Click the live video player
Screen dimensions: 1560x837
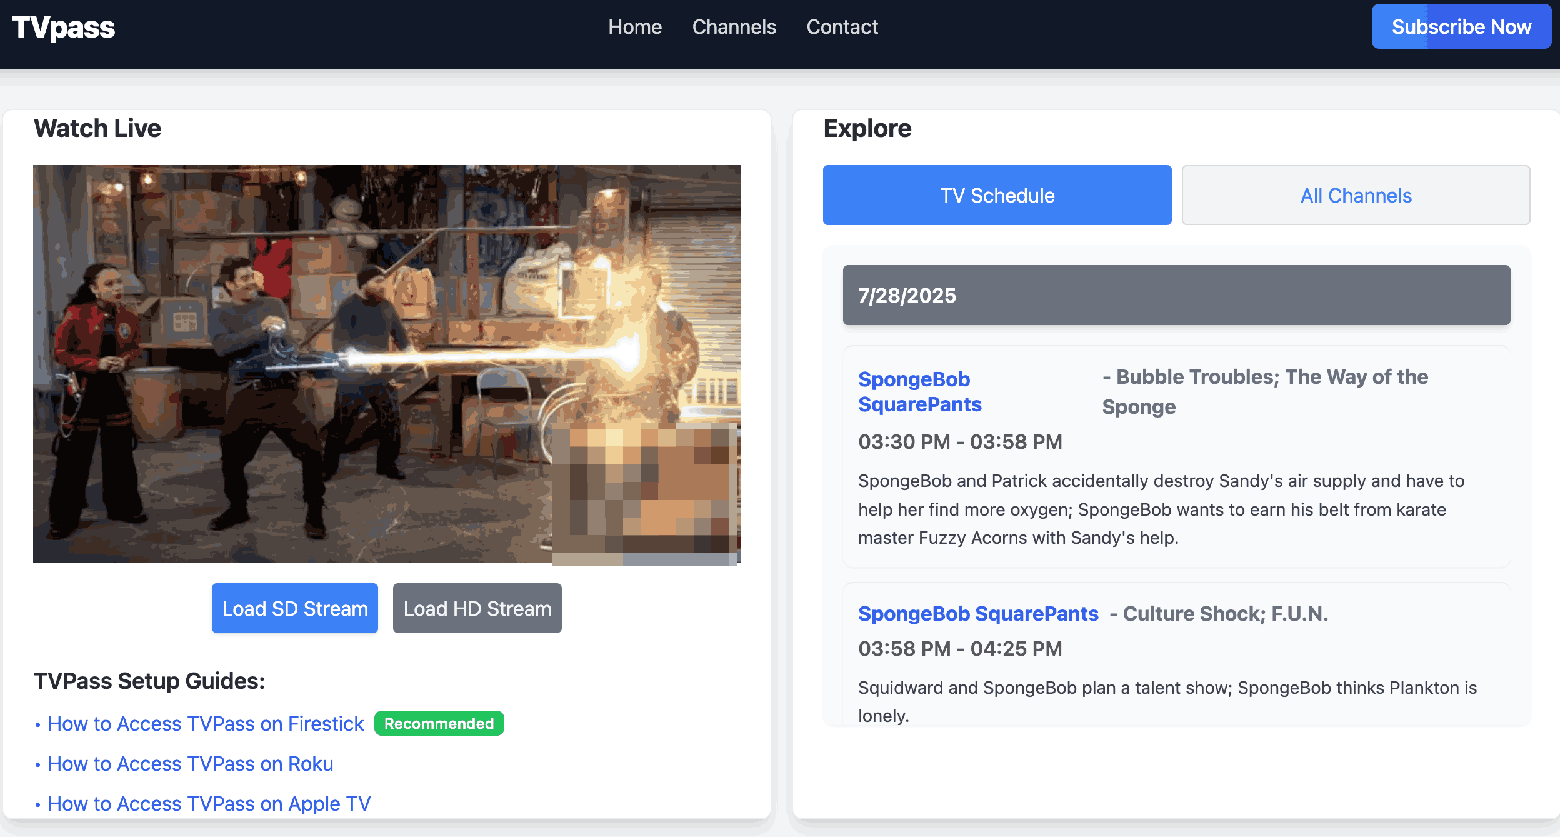[x=387, y=364]
